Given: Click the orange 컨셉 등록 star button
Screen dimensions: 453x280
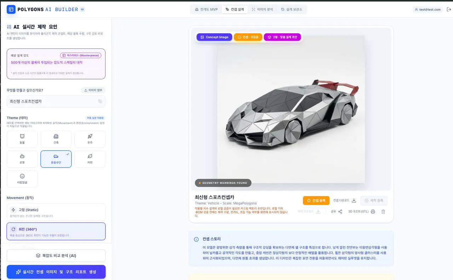Looking at the screenshot, I should point(316,200).
